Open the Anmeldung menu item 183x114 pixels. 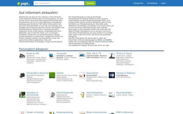tap(152, 3)
